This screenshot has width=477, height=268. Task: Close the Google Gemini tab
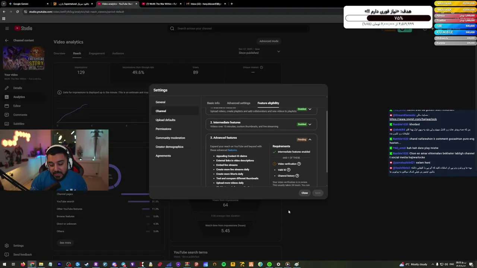point(48,4)
